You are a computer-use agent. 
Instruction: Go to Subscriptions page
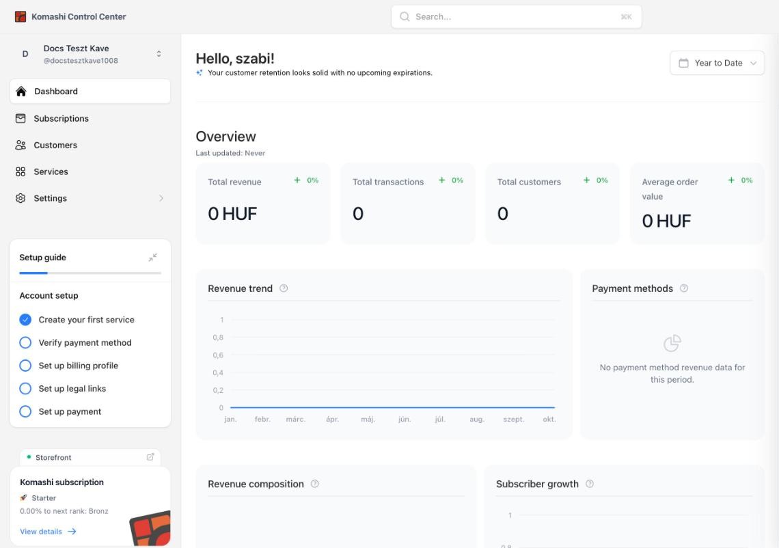click(x=90, y=118)
